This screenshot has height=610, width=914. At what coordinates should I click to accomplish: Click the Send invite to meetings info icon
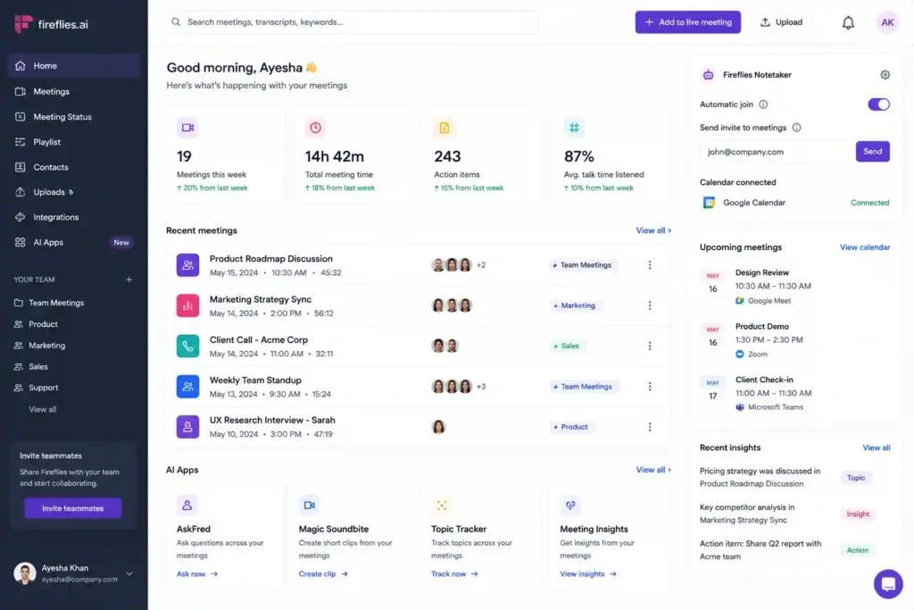click(796, 128)
